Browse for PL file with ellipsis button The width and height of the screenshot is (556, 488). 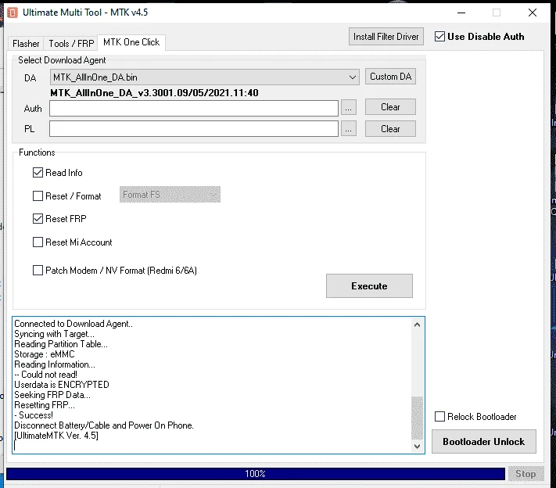[349, 129]
